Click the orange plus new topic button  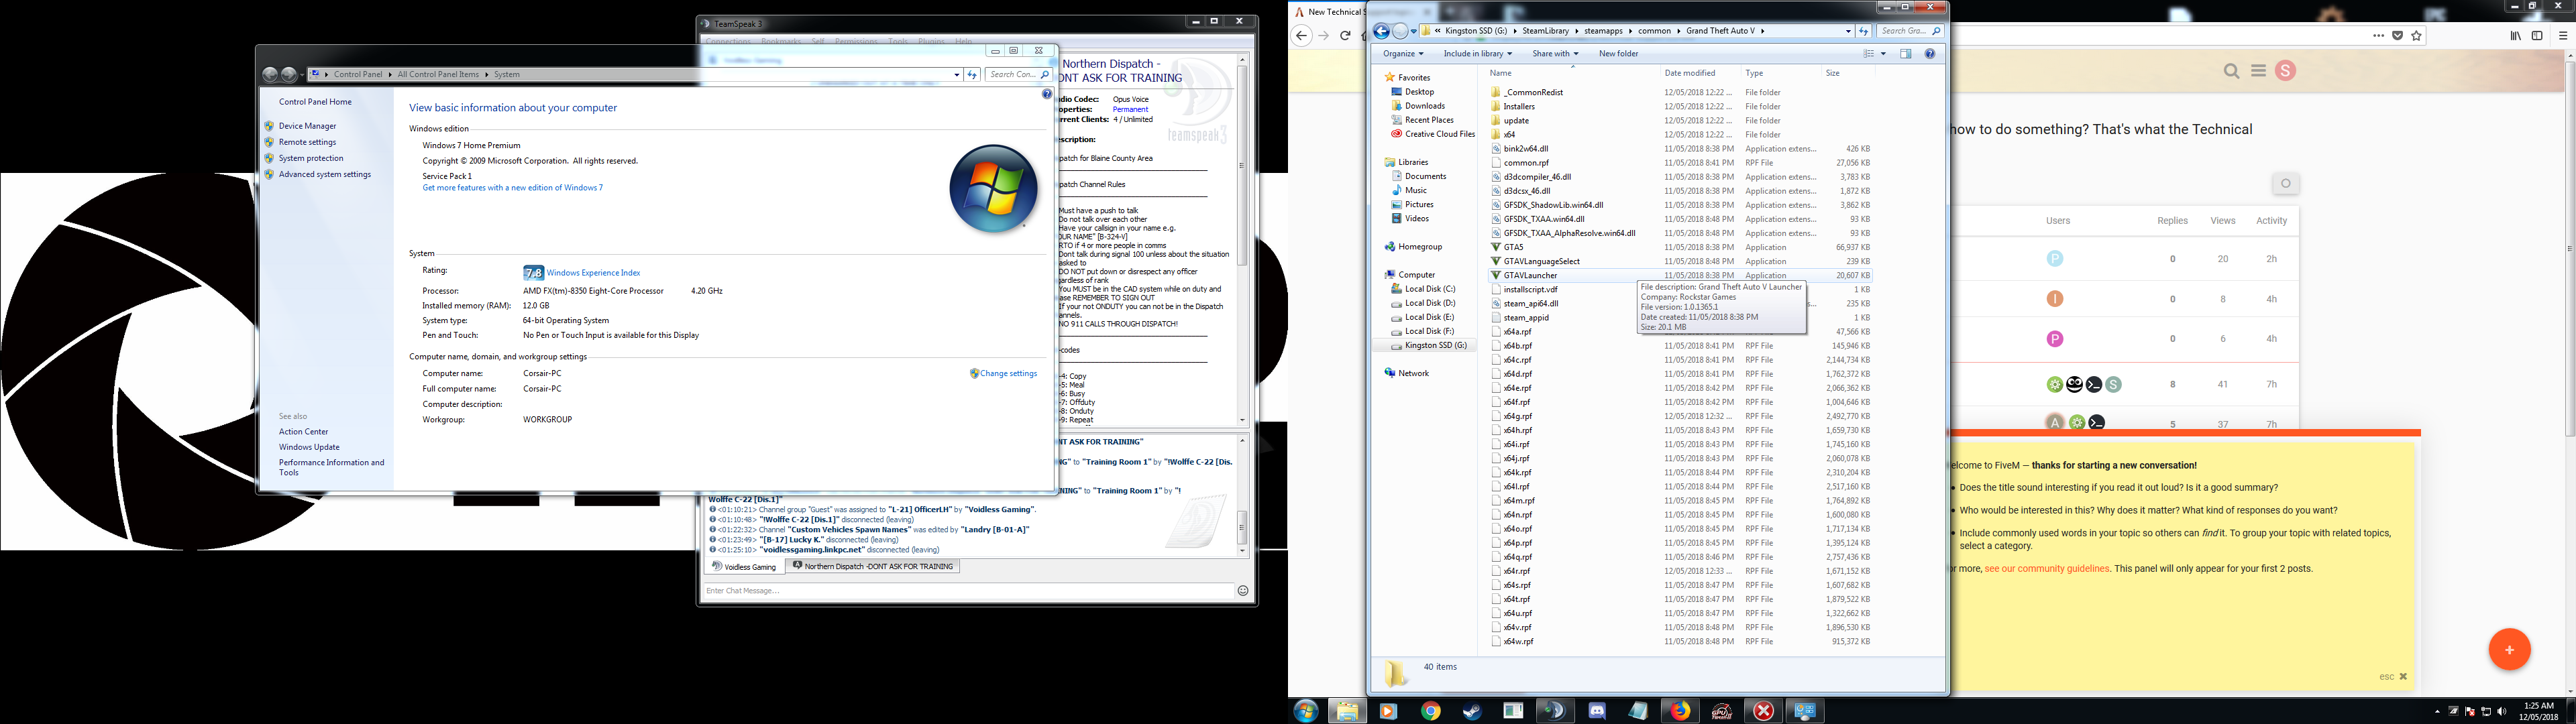point(2509,650)
